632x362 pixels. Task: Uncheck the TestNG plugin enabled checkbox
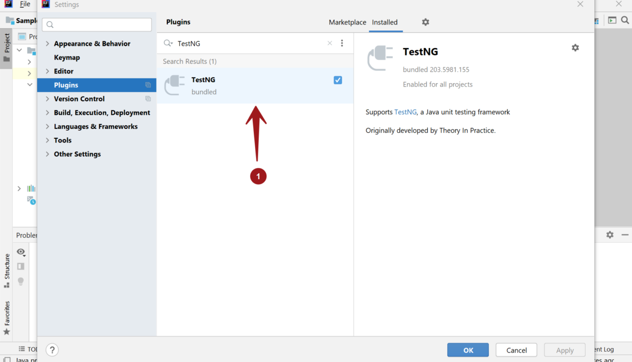point(338,80)
